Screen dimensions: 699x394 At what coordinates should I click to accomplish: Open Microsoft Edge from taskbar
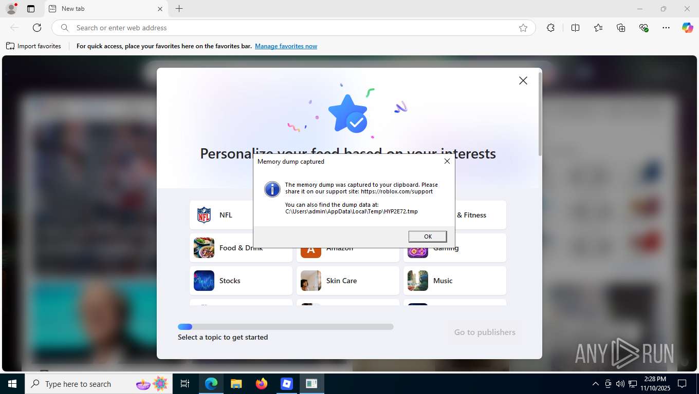tap(211, 384)
